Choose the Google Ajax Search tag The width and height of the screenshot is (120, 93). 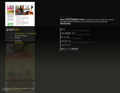[x=107, y=20]
